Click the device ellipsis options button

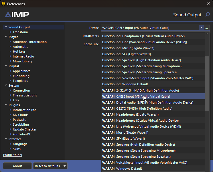point(206,28)
